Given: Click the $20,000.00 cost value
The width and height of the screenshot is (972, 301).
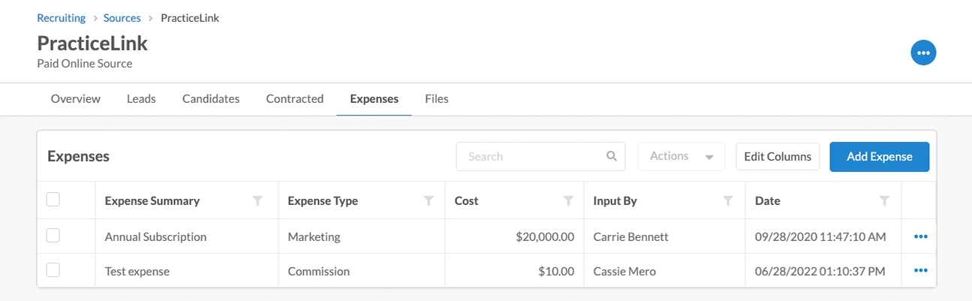Looking at the screenshot, I should 545,236.
